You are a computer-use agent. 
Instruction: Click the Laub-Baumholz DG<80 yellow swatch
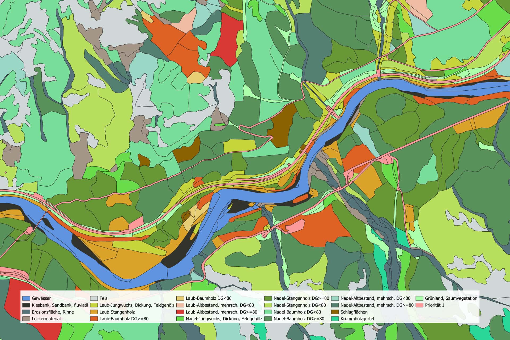pyautogui.click(x=180, y=298)
